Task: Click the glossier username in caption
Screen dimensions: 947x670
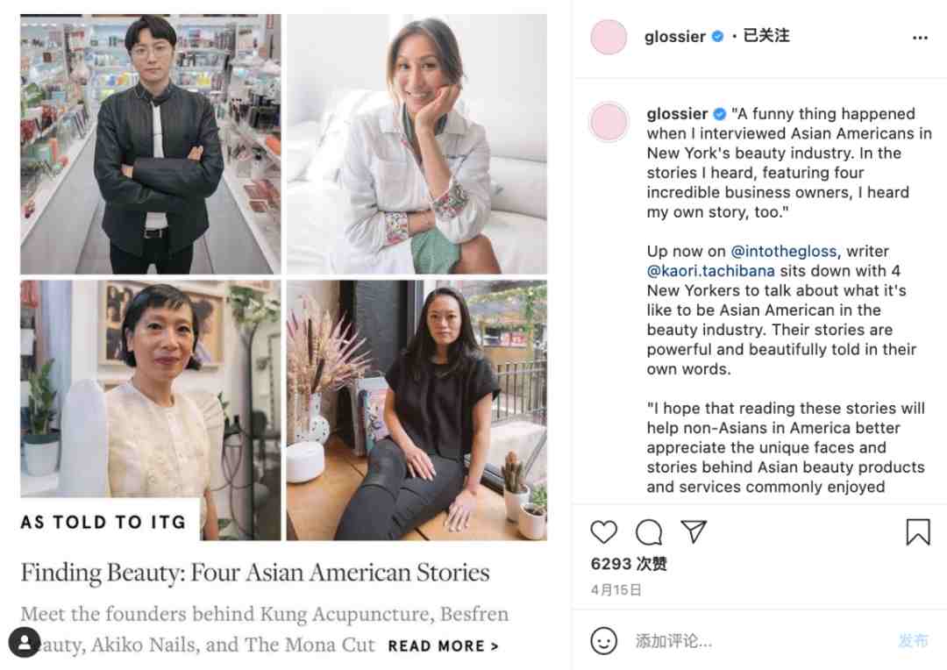Action: click(677, 114)
